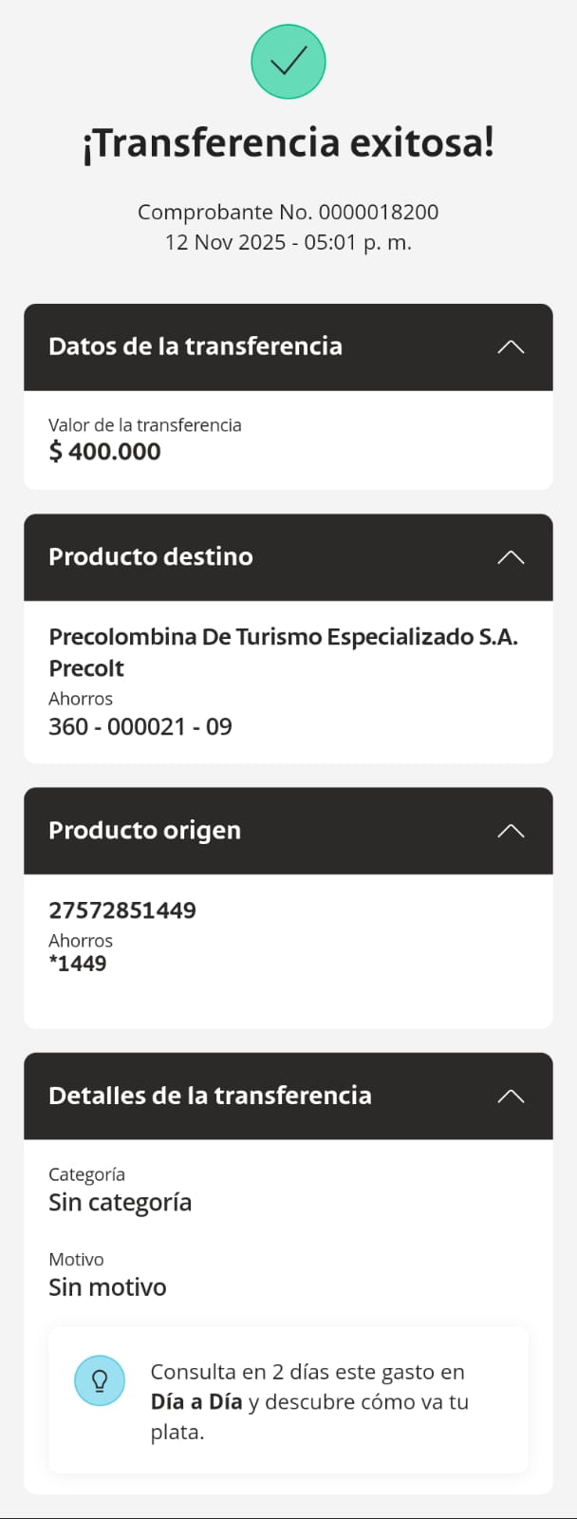Viewport: 577px width, 1519px height.
Task: Click the masked account *1449 text
Action: 78,964
